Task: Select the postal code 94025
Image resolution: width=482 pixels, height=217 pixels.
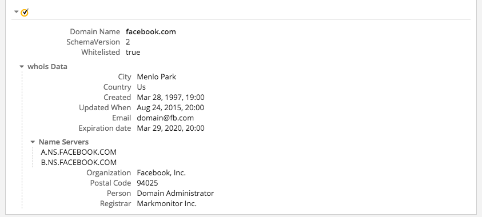Action: click(x=148, y=183)
